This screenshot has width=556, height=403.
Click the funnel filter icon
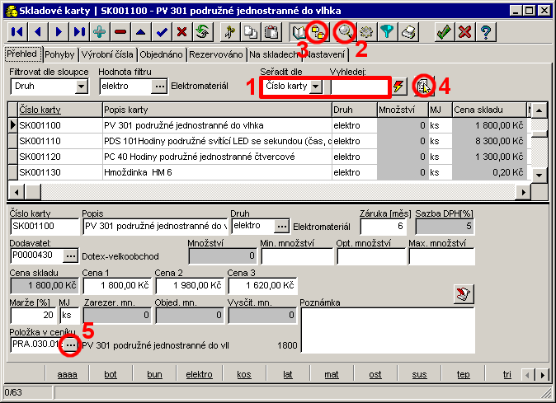click(387, 32)
